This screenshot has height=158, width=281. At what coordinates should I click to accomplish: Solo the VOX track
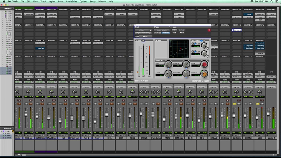(257, 104)
